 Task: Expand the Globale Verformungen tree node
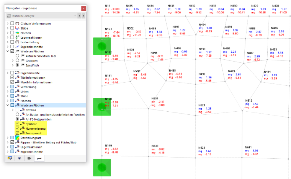coord(8,24)
